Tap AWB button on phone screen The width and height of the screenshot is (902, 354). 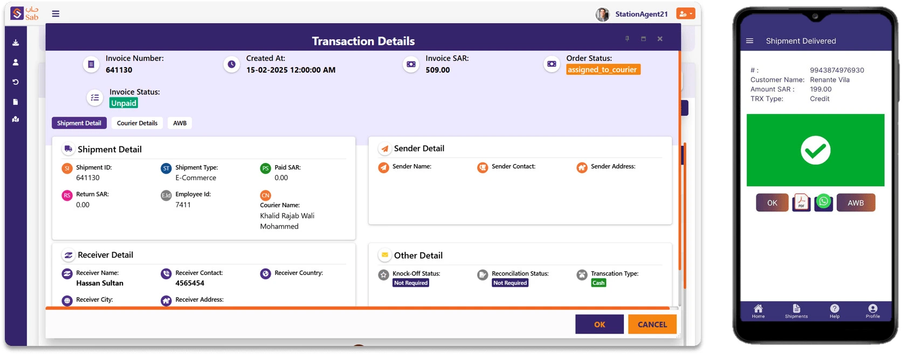click(856, 203)
